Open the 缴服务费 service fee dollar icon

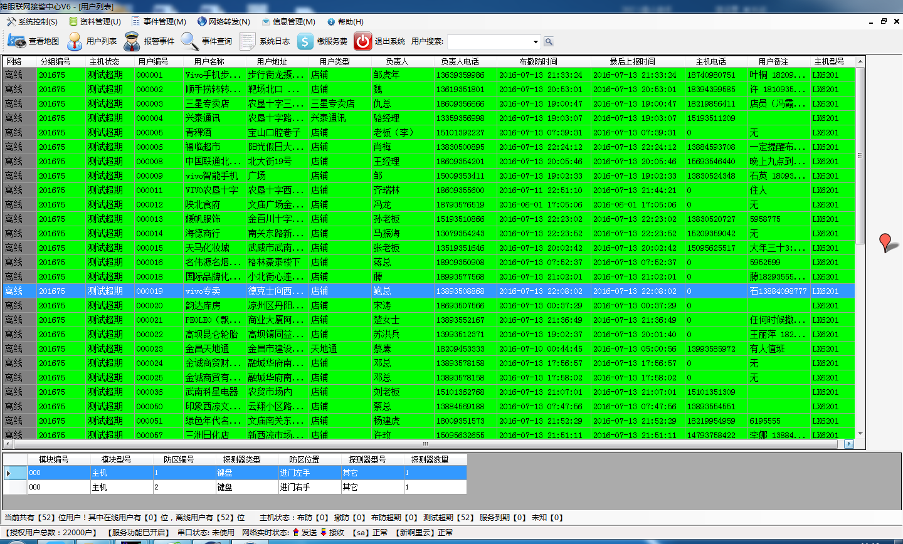305,41
